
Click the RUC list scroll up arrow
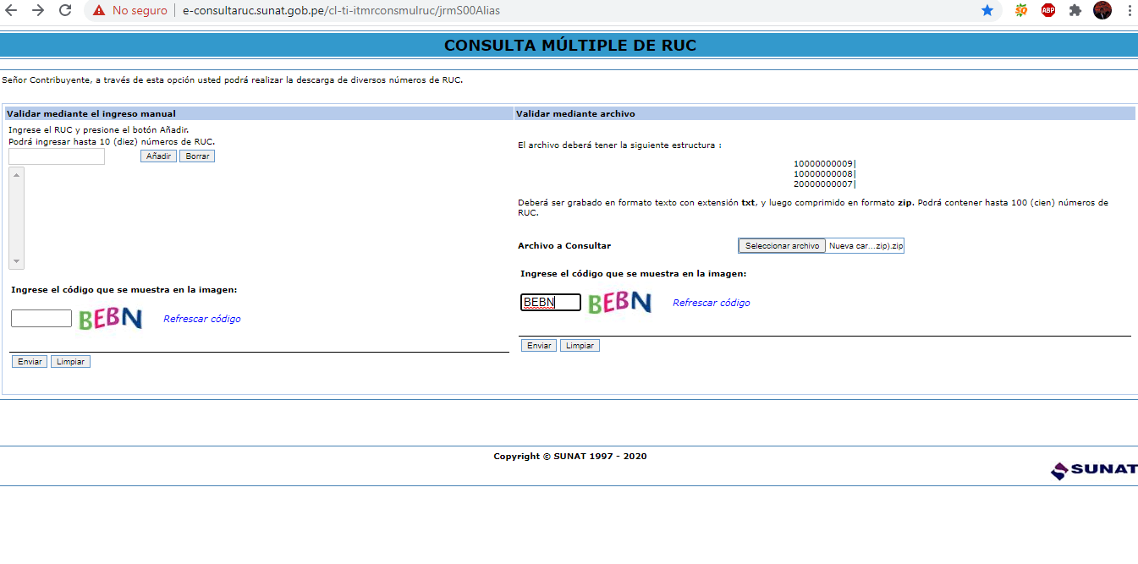16,174
